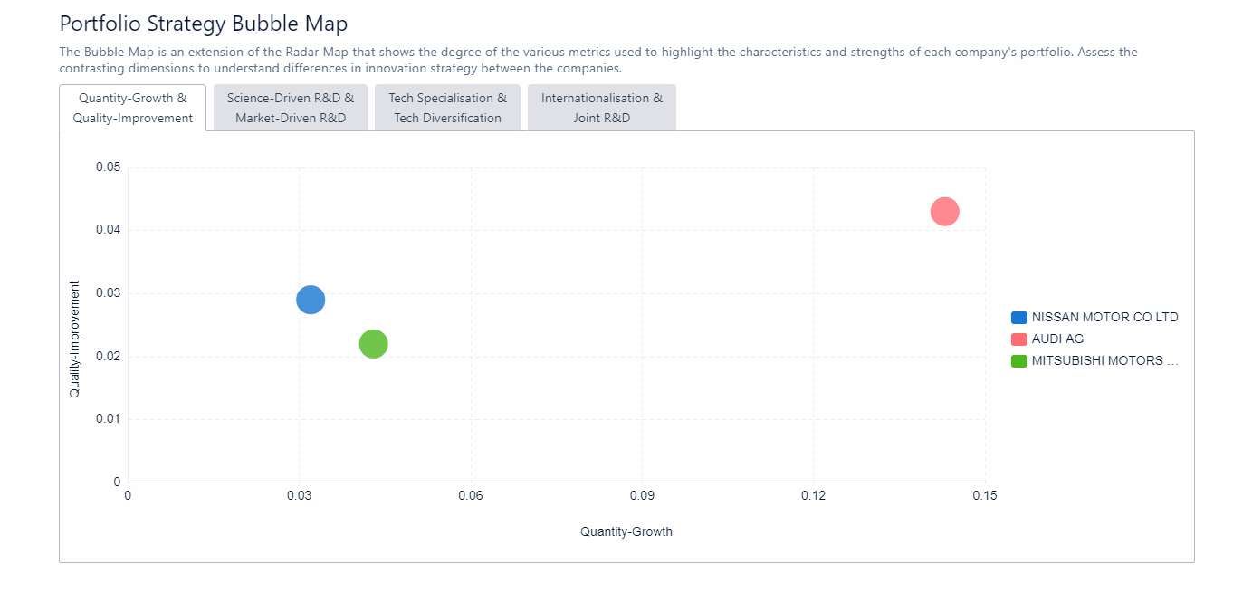Click the vertical Quality-Improvement y-axis title
Image resolution: width=1233 pixels, height=612 pixels.
75,339
